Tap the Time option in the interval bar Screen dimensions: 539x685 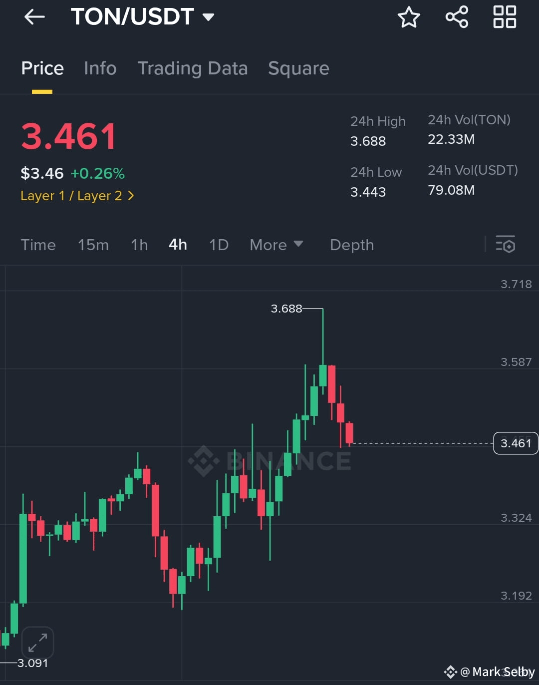click(38, 245)
